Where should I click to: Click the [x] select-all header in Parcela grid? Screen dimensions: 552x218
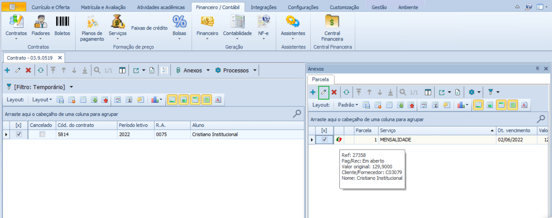tap(324, 130)
